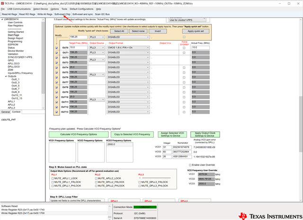Click Write All Regs toolbar button
The width and height of the screenshot is (303, 220).
[x=45, y=14]
